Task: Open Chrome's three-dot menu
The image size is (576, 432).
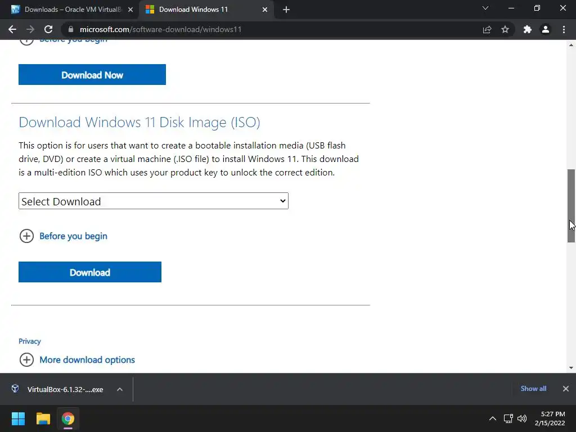Action: (x=564, y=29)
